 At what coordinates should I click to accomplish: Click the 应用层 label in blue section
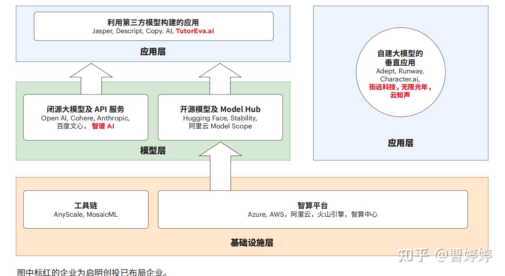[154, 51]
